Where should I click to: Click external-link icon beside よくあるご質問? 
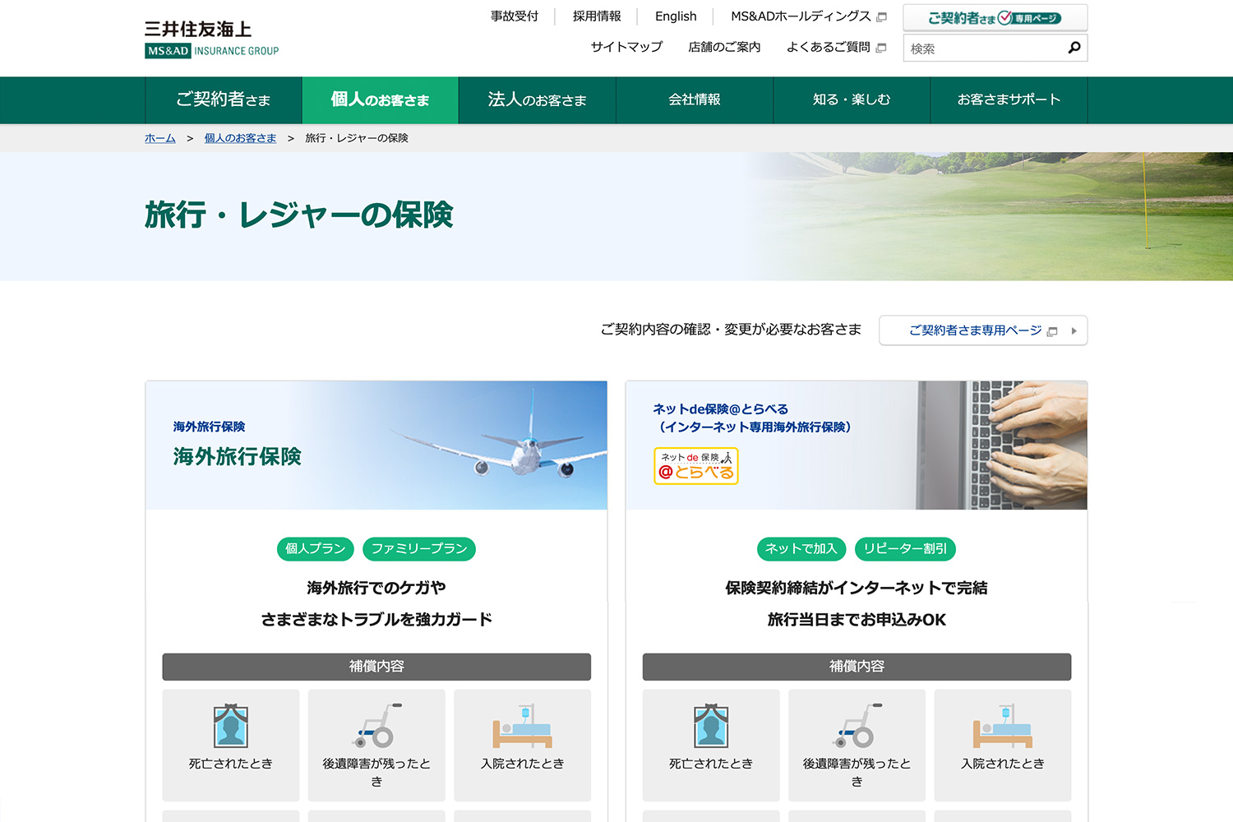click(881, 48)
